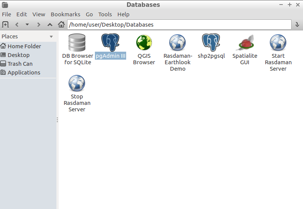This screenshot has width=303, height=209.
Task: Select the shp2pgsql elephant icon
Action: (x=211, y=43)
